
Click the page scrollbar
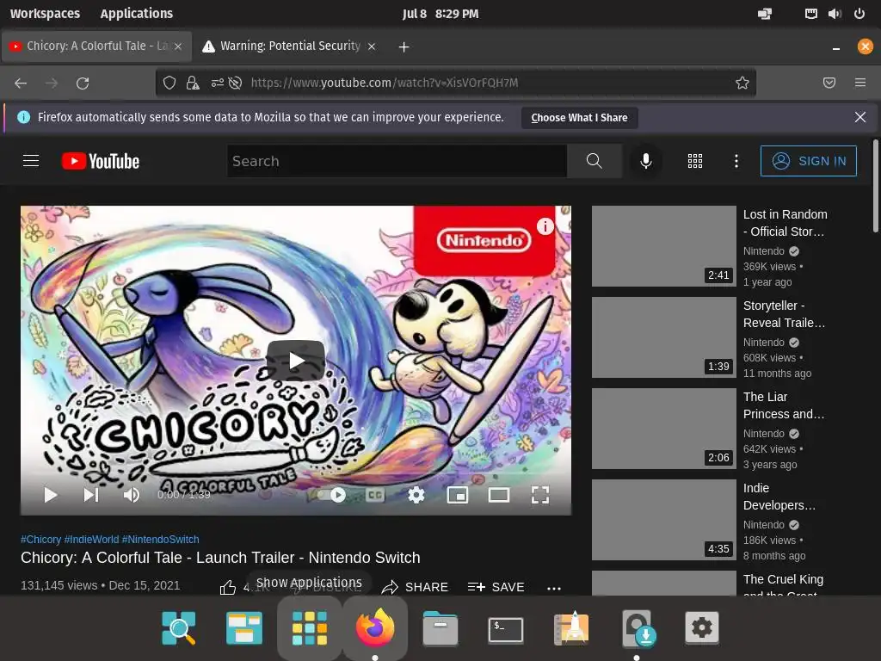coord(875,186)
